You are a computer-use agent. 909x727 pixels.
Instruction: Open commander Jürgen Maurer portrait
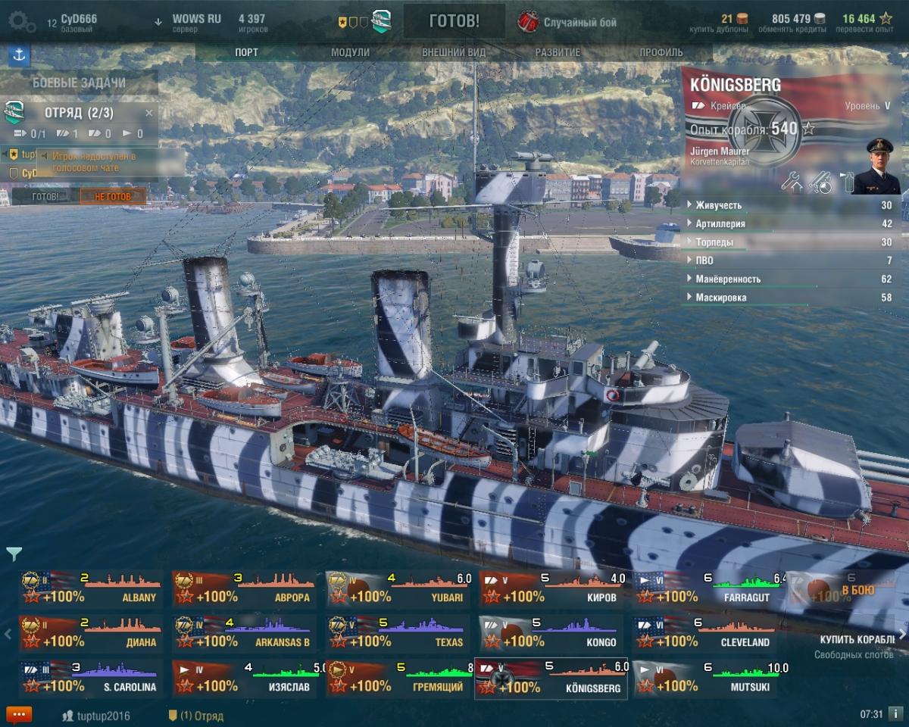click(876, 167)
